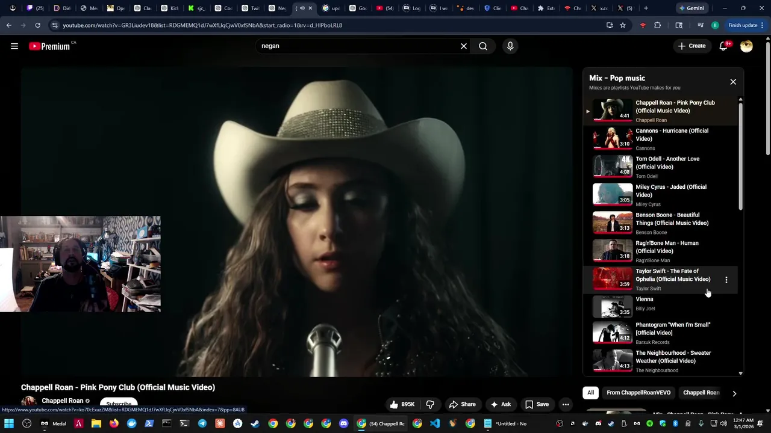Open File Explorer from taskbar

pyautogui.click(x=96, y=423)
